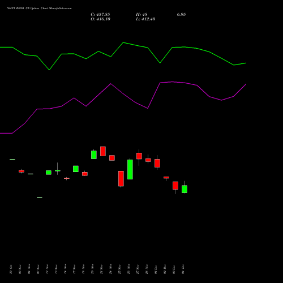Screen dimensions: 283x283
Task: Click the low green dash above 07 Nov
Action: tap(40, 198)
